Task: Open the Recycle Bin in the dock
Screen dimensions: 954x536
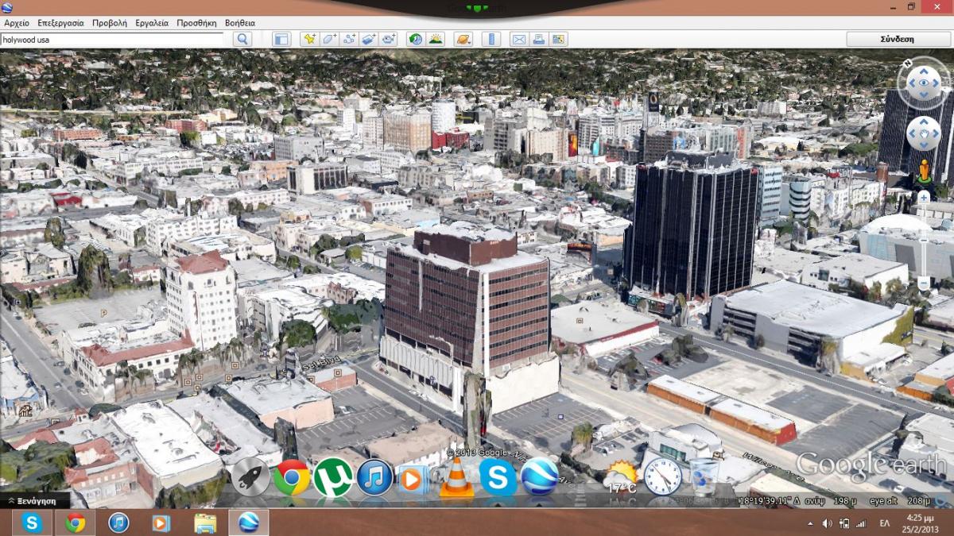Action: pos(704,477)
